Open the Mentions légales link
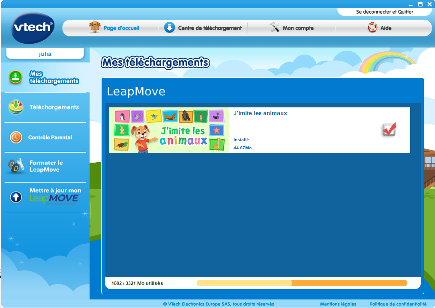The image size is (435, 308). tap(338, 304)
